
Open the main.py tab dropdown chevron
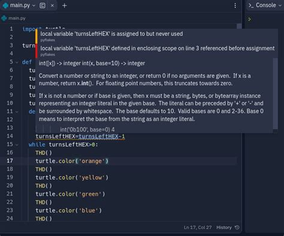click(x=34, y=5)
